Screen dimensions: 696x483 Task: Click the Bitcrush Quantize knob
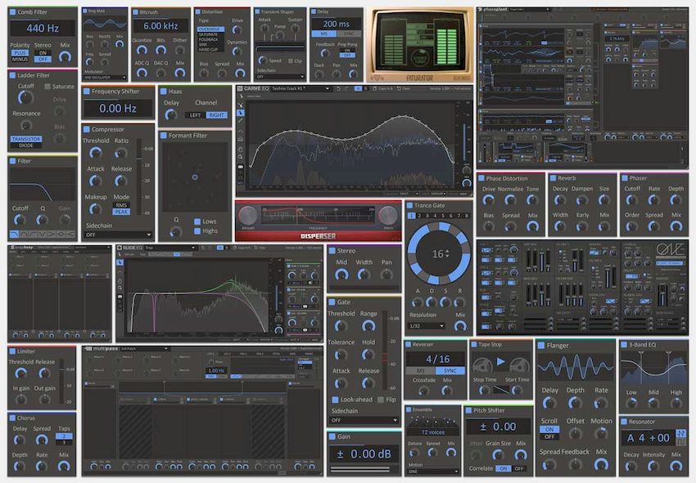[x=142, y=51]
